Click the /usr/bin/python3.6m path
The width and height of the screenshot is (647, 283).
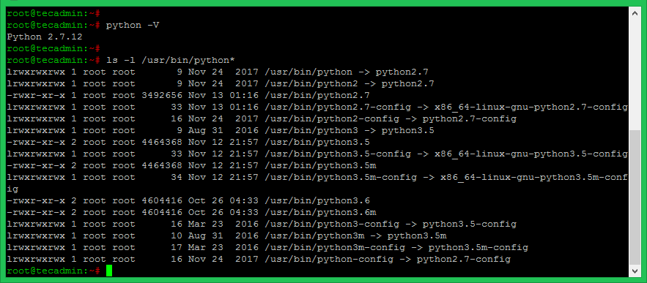pyautogui.click(x=320, y=213)
